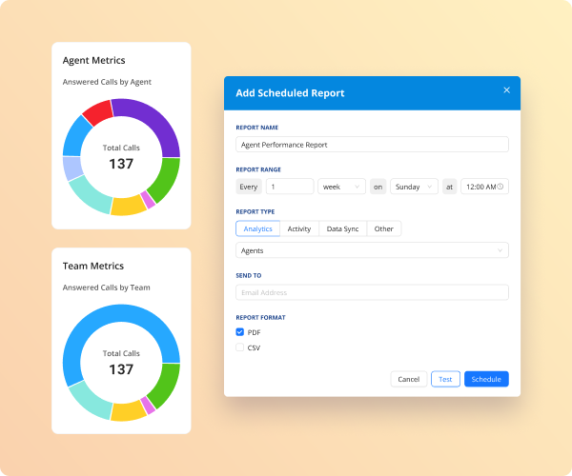572x476 pixels.
Task: Close the Add Scheduled Report dialog
Action: pos(506,89)
